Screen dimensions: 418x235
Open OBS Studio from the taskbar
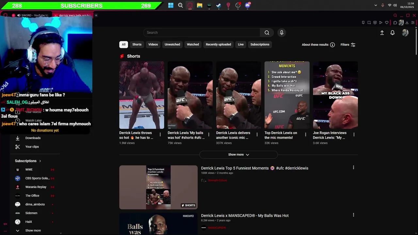238,5
